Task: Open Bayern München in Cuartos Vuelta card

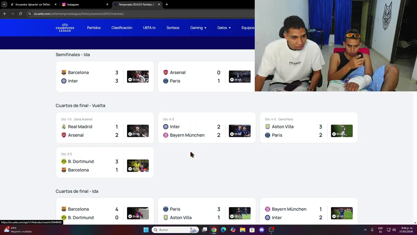Action: click(x=187, y=135)
